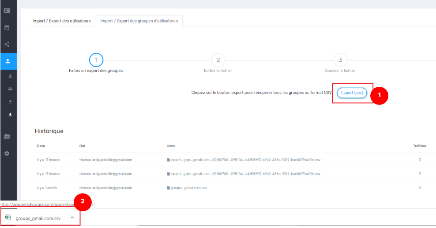Open the calendar icon in sidebar
The image size is (436, 228).
point(7,27)
